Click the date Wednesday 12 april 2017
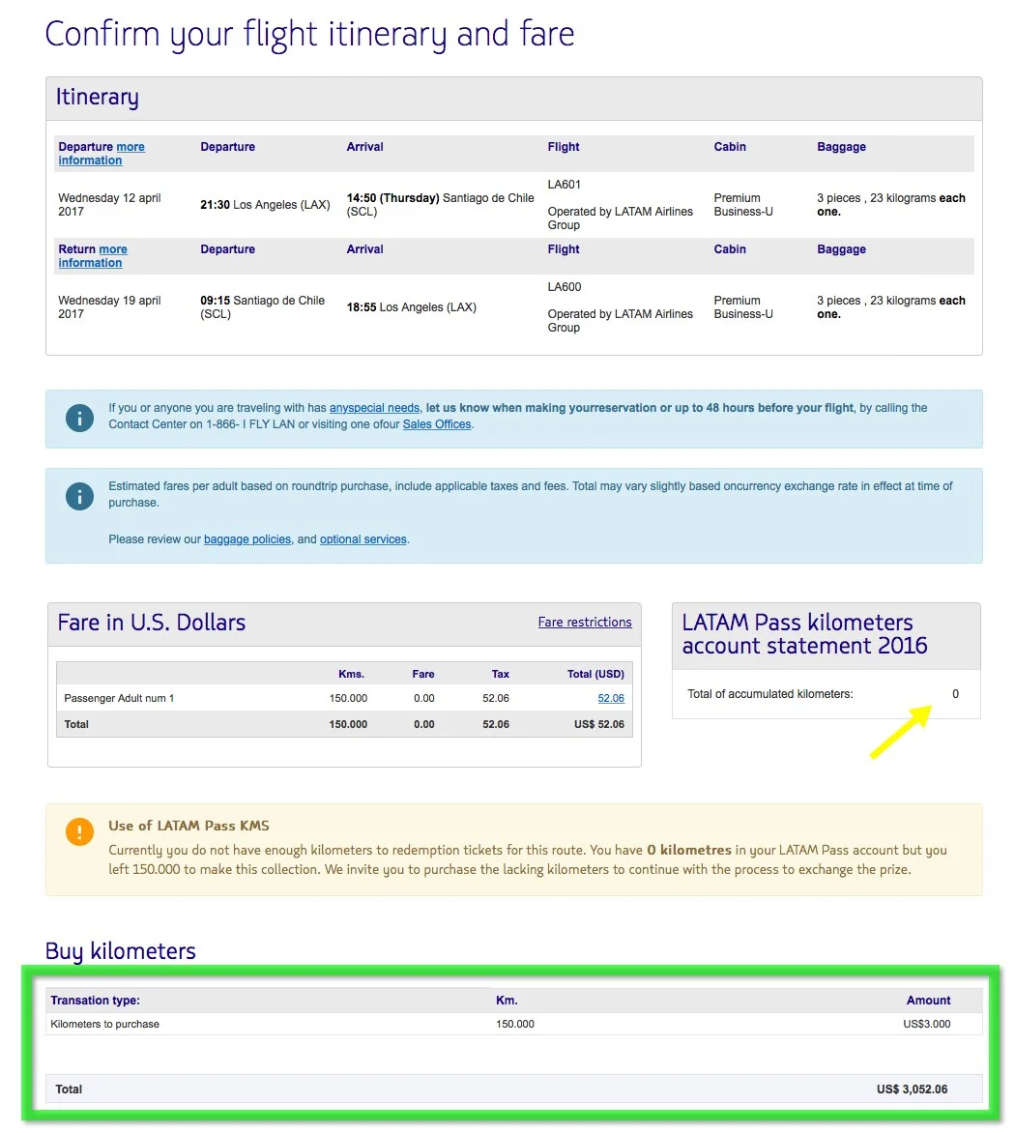Viewport: 1015px width, 1133px height. pyautogui.click(x=109, y=205)
